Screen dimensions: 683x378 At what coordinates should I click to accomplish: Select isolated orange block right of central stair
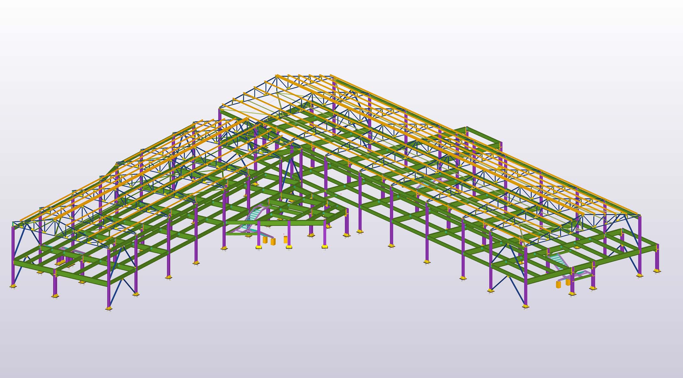285,240
